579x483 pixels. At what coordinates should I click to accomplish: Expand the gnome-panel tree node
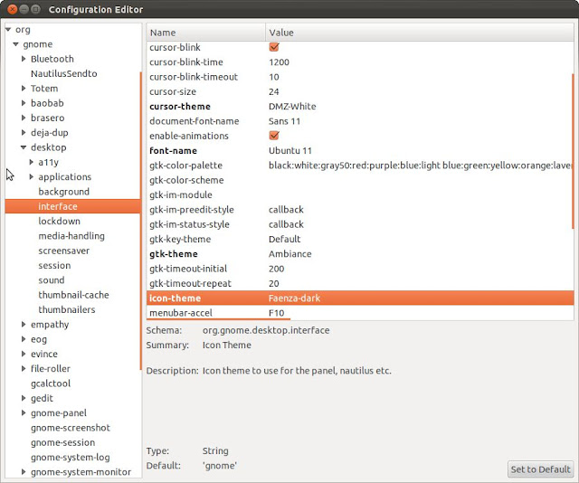click(x=24, y=412)
